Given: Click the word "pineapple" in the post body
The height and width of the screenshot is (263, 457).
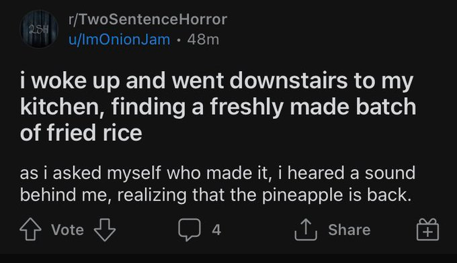Looking at the screenshot, I should pos(302,195).
